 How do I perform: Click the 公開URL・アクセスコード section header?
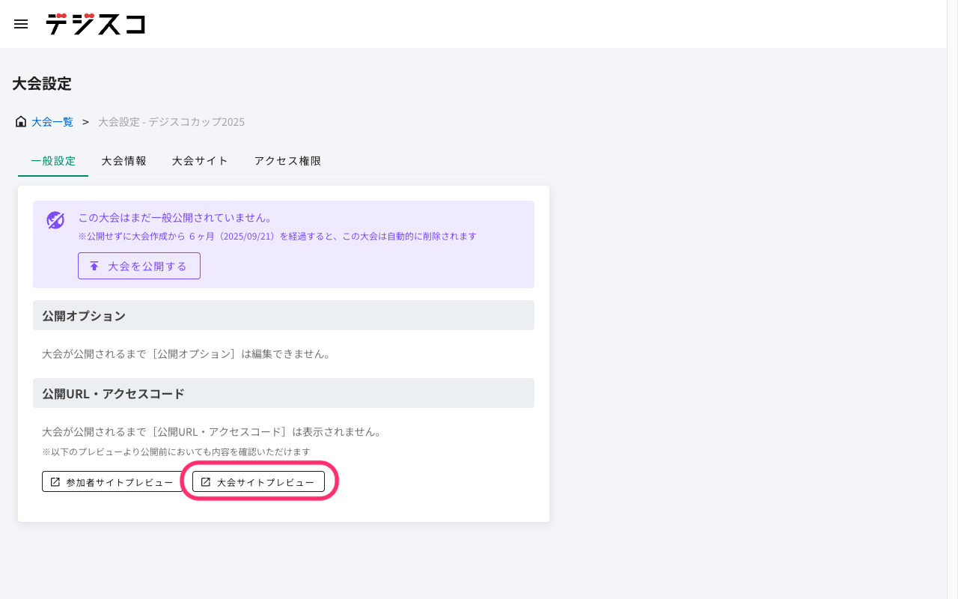[284, 393]
